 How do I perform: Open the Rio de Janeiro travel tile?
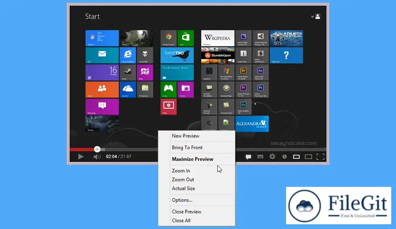point(177,72)
